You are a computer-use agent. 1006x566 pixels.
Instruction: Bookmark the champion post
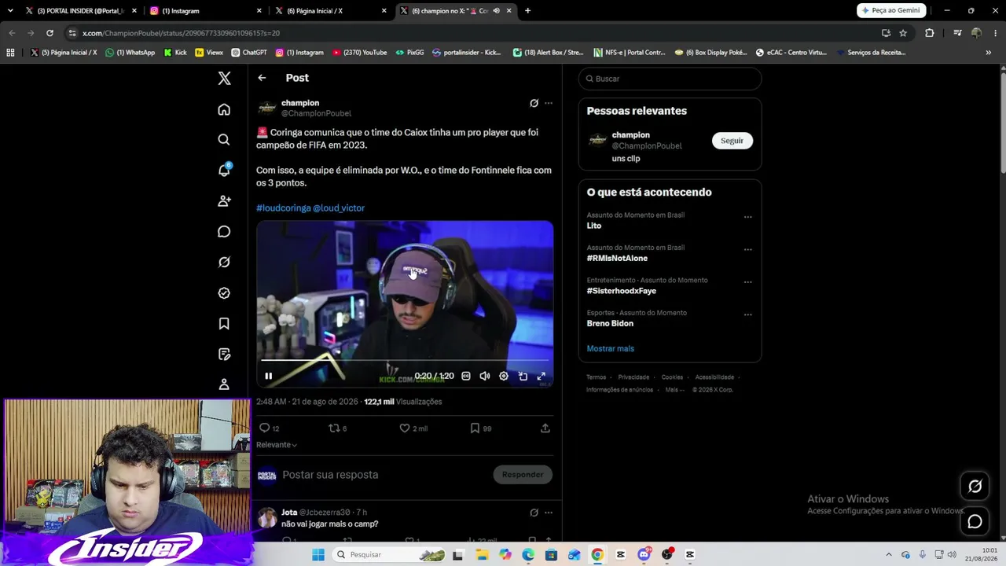coord(475,428)
